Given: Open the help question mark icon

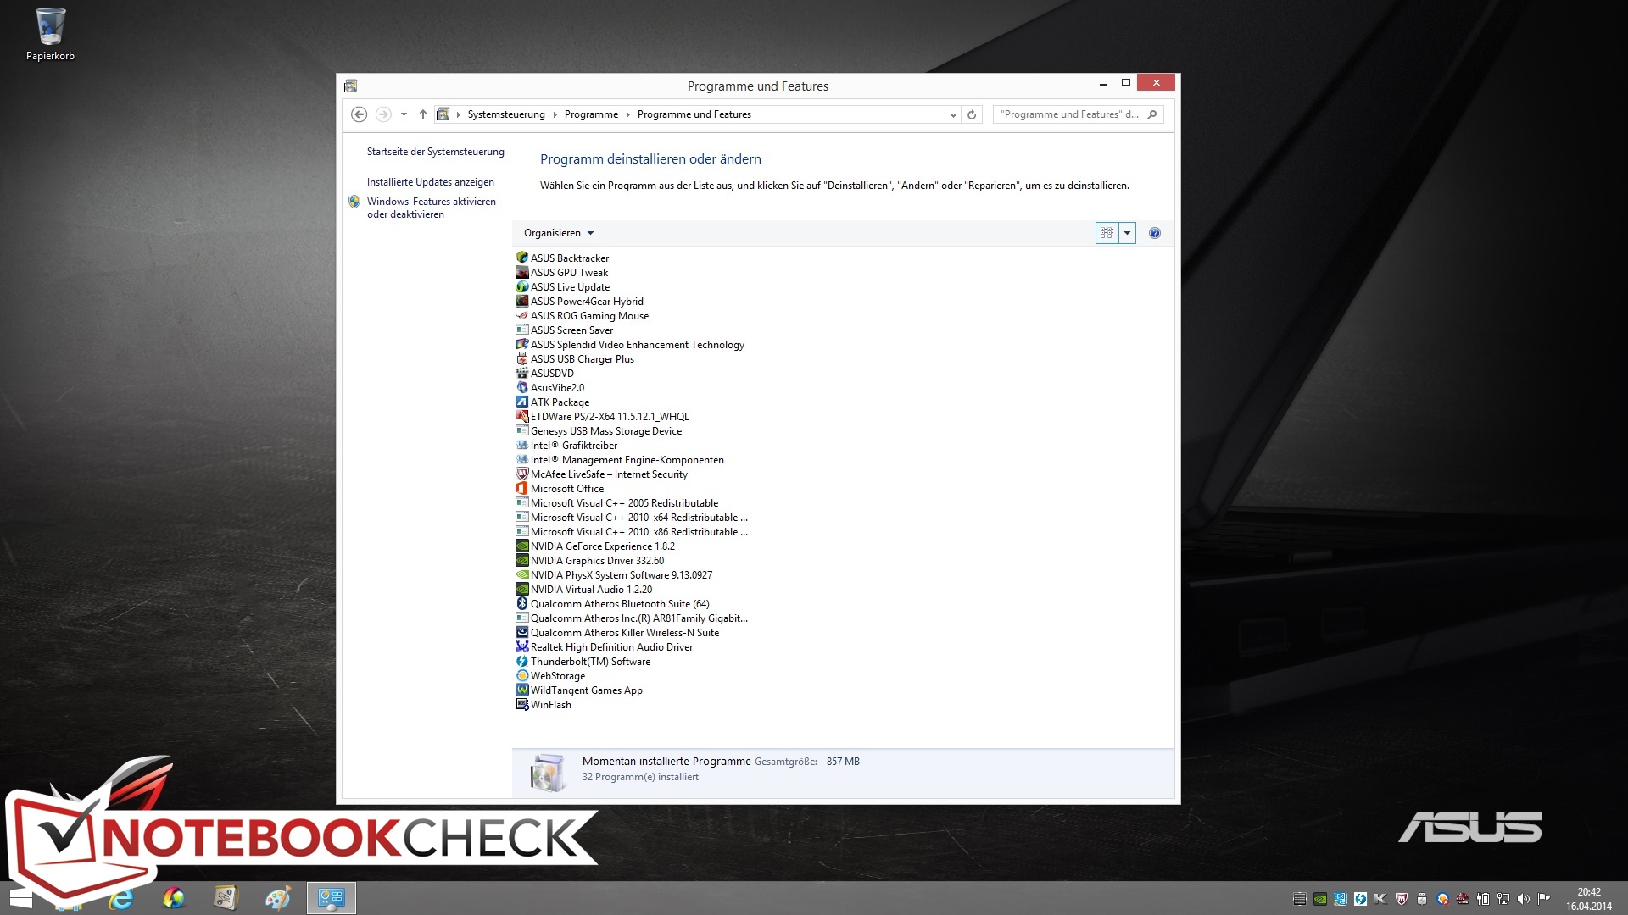Looking at the screenshot, I should pos(1154,233).
